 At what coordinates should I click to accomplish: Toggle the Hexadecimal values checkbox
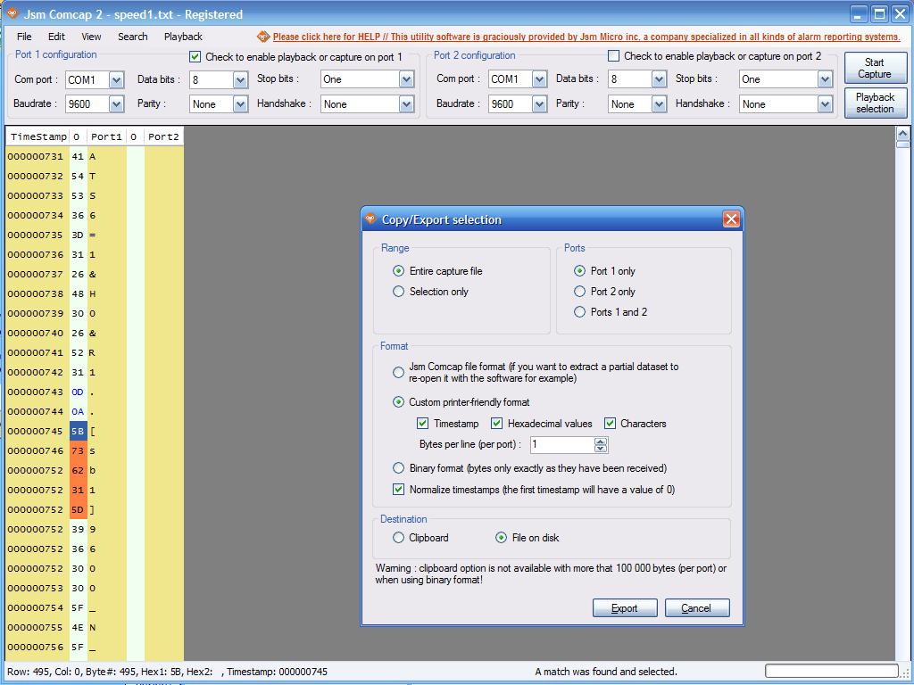pyautogui.click(x=496, y=424)
